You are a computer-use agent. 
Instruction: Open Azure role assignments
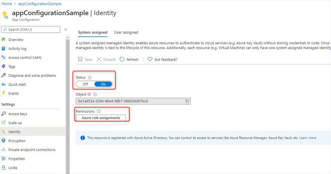(101, 118)
